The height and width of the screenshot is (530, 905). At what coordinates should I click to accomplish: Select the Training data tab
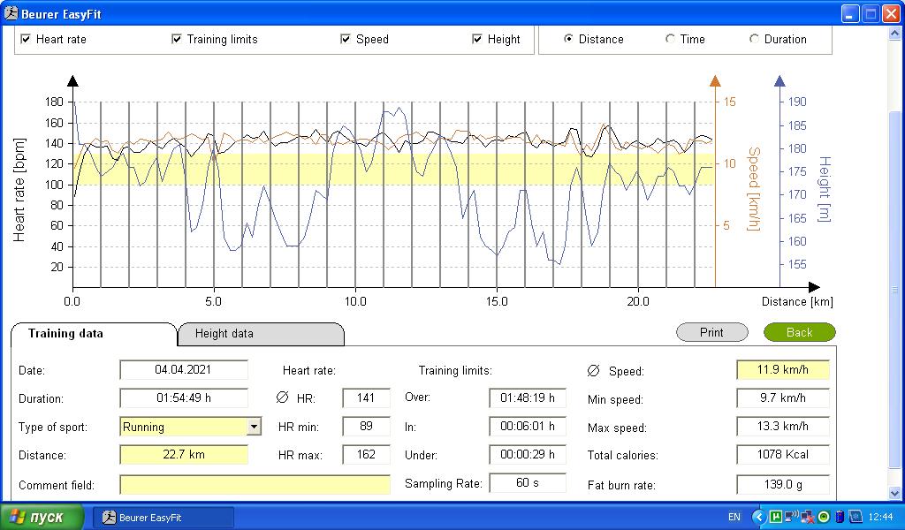[94, 334]
